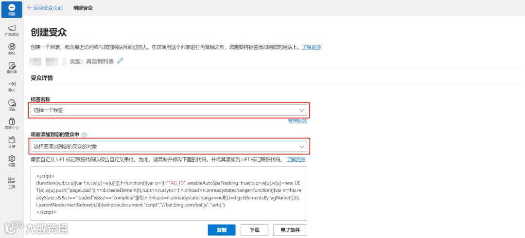Click the help icon beside 将谁添加到您的受众中

click(84, 135)
